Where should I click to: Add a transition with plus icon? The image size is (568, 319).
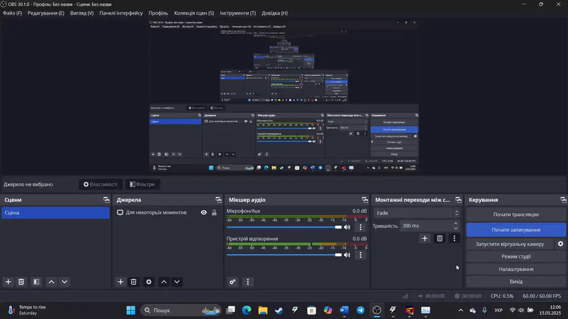pos(425,238)
